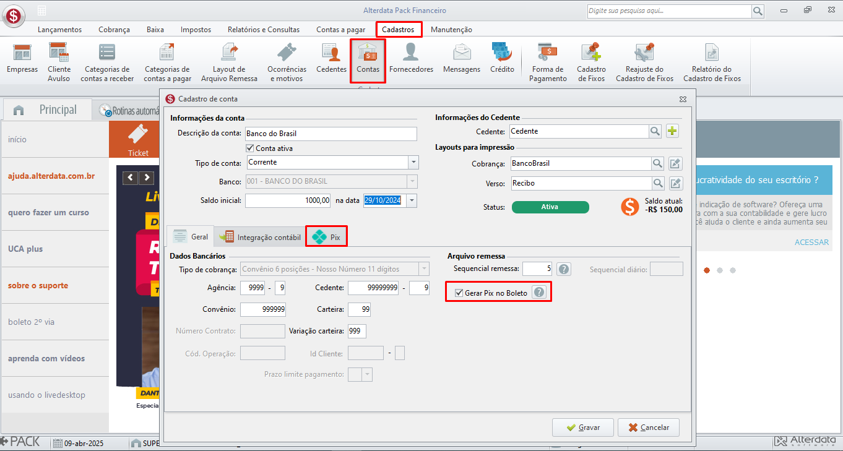Image resolution: width=843 pixels, height=451 pixels.
Task: Click the sobre o suporte link
Action: [38, 285]
